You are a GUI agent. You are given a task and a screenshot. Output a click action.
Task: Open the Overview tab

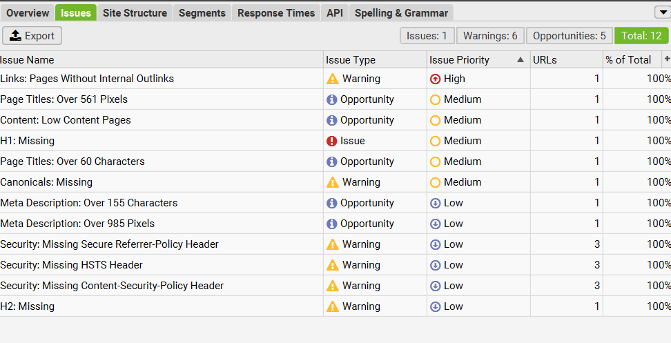[28, 13]
